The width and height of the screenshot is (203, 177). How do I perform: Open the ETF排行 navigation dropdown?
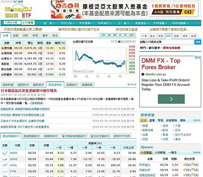click(x=105, y=23)
